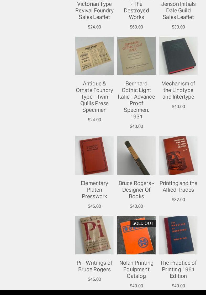The height and width of the screenshot is (295, 206).
Task: Open Pi - Writings of Bruce Rogers link
Action: [94, 266]
